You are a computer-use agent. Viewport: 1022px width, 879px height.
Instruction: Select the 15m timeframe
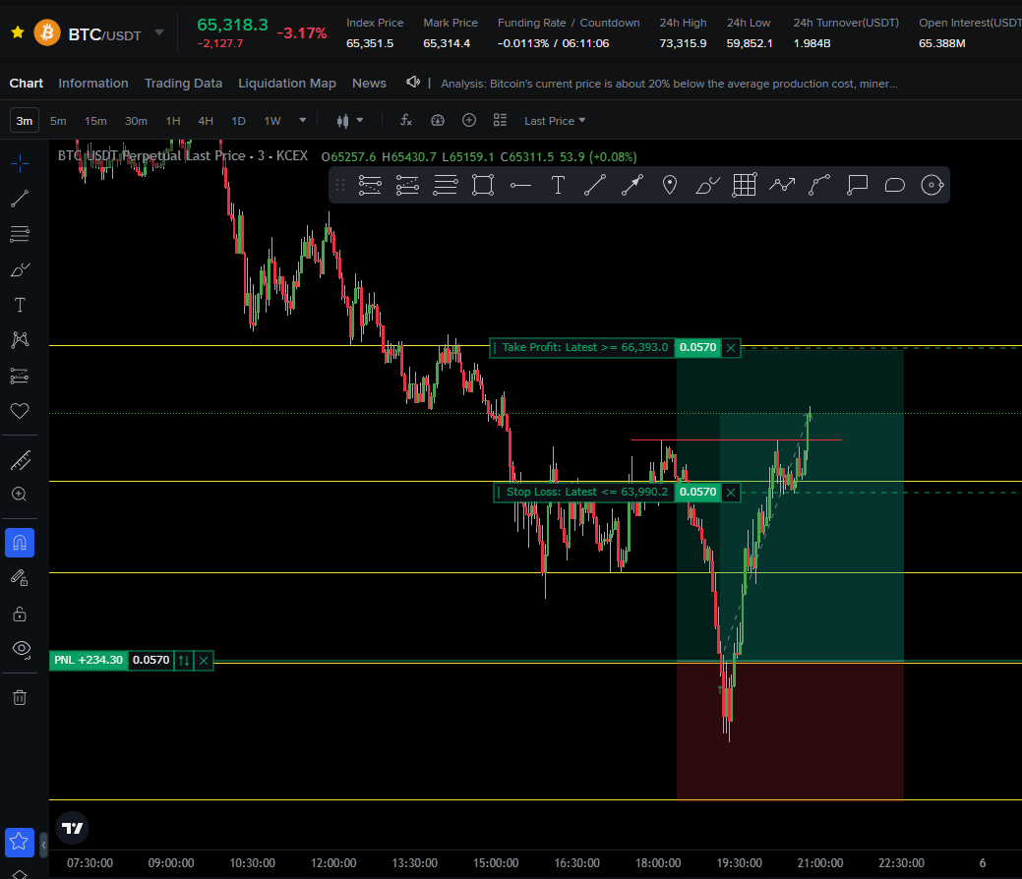[x=95, y=121]
